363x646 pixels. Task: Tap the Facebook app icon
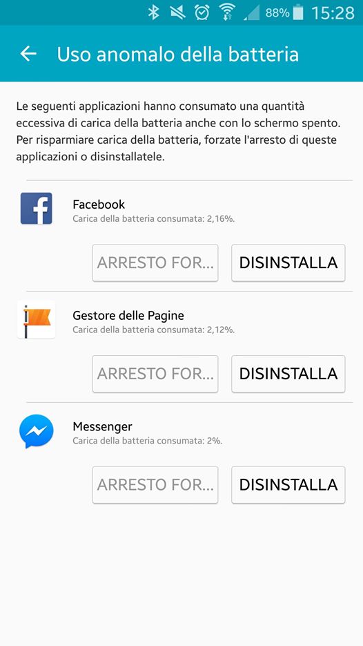pos(36,209)
